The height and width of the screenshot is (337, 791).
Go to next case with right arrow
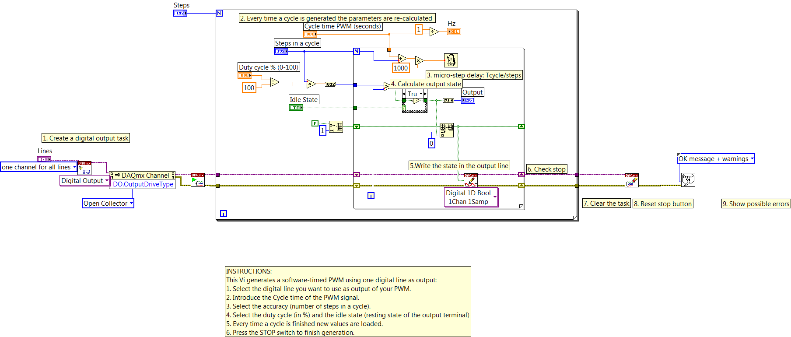click(x=425, y=94)
